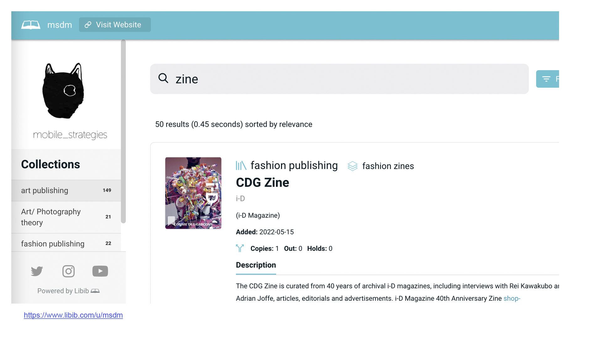This screenshot has height=338, width=602.
Task: Click the Libib open-book logo icon
Action: coord(31,25)
